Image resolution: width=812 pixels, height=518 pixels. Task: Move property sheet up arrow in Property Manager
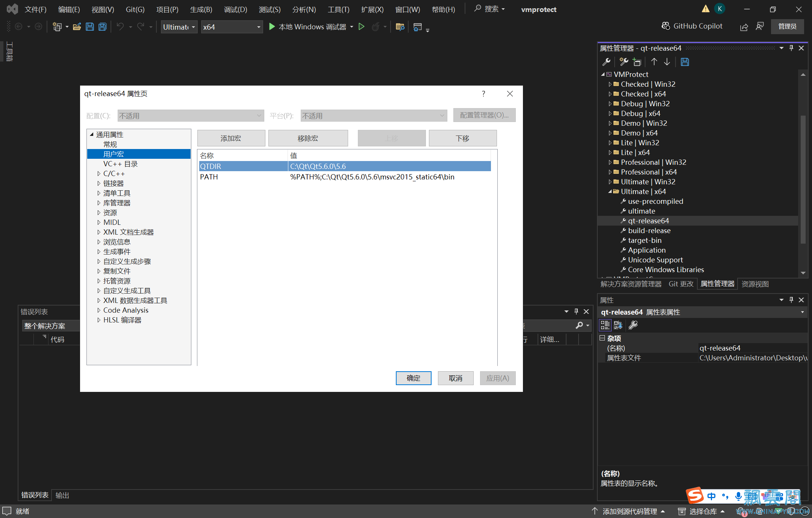click(654, 62)
